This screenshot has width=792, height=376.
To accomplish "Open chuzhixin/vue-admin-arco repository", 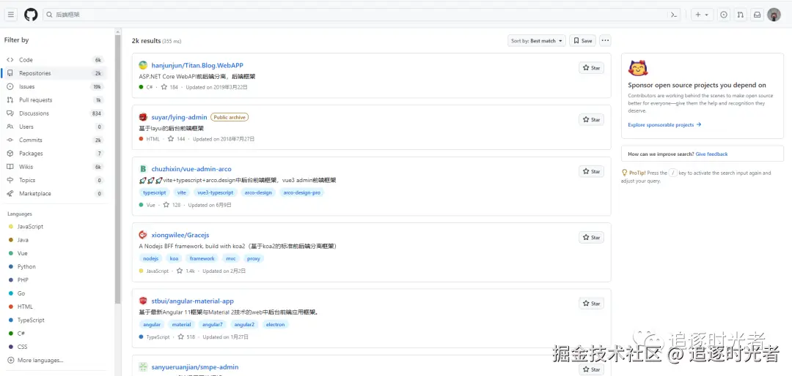I will [x=191, y=169].
